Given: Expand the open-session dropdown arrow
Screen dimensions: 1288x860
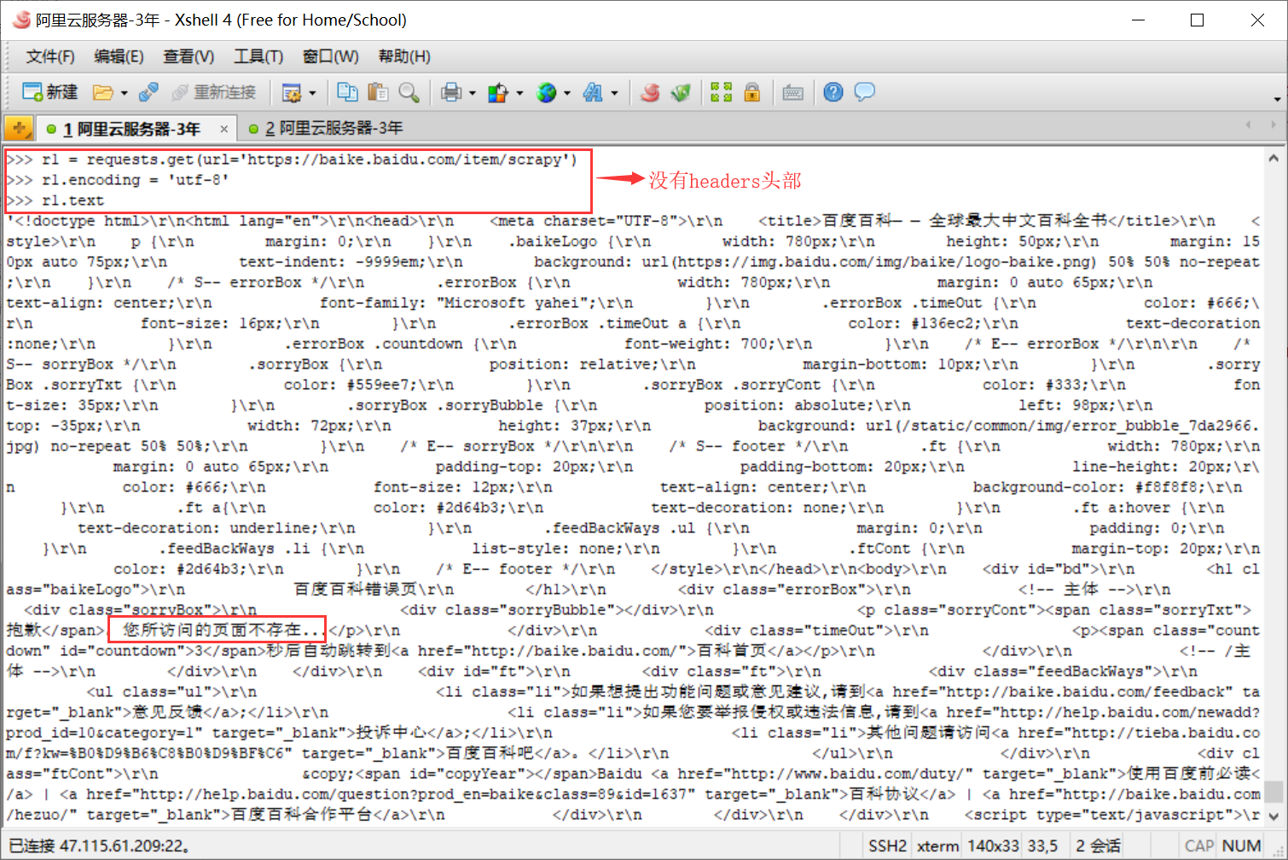Looking at the screenshot, I should (124, 93).
